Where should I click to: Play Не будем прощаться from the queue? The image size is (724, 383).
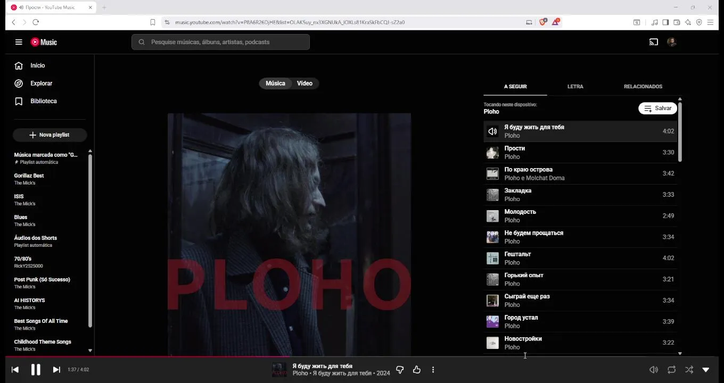[x=580, y=237]
